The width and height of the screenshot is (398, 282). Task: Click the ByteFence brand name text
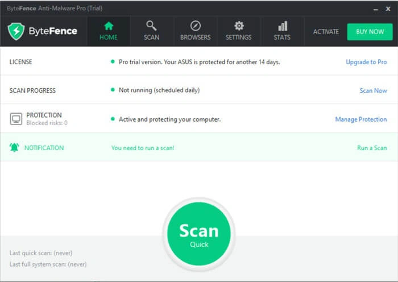pyautogui.click(x=53, y=31)
